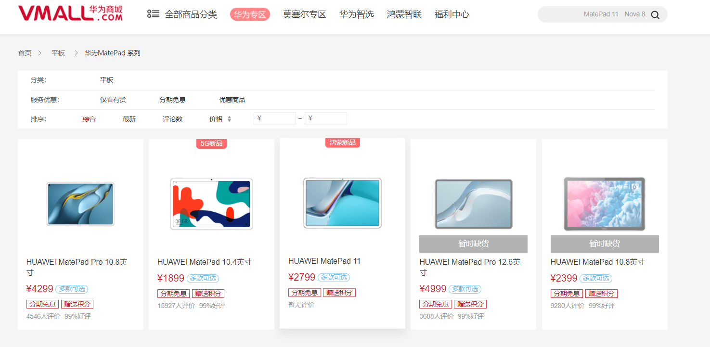The height and width of the screenshot is (347, 710).
Task: Click 4546人评价 review count
Action: 43,317
